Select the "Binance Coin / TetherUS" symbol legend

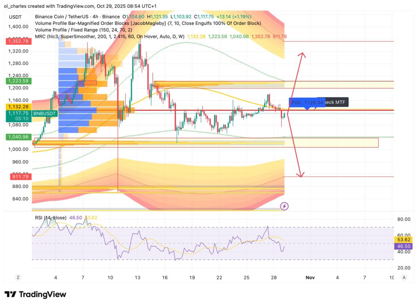(x=62, y=17)
